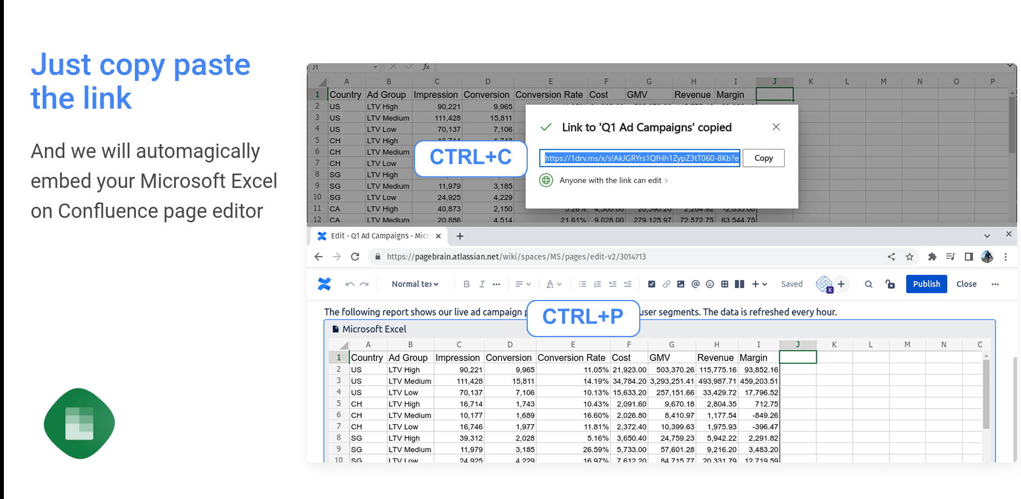Image resolution: width=1021 pixels, height=499 pixels.
Task: Click the Copy button in the link dialog
Action: coord(764,158)
